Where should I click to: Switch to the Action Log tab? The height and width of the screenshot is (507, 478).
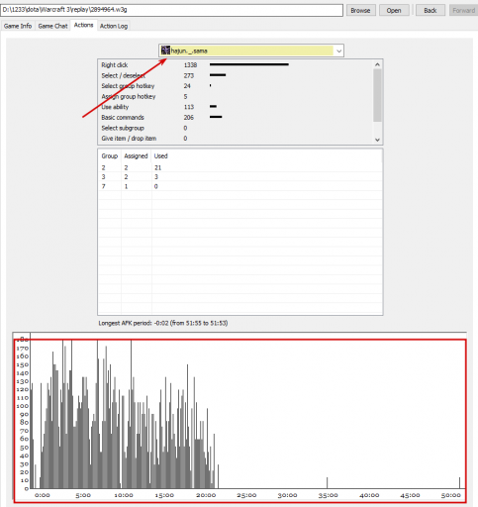(x=114, y=26)
